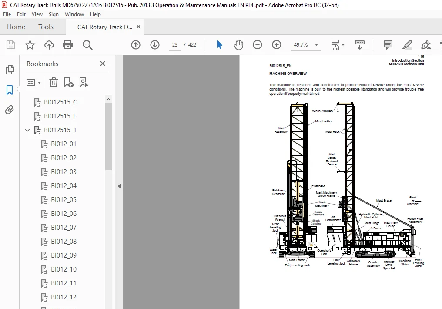Open Window menu
This screenshot has height=309, width=442.
(74, 14)
